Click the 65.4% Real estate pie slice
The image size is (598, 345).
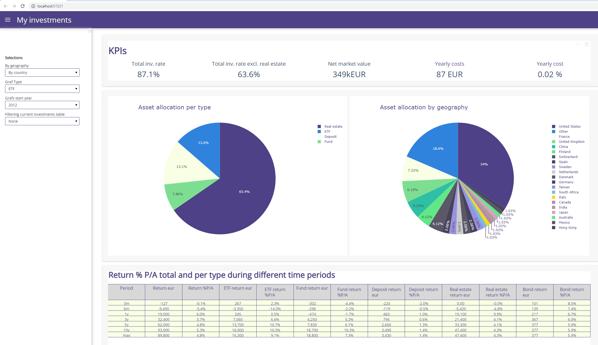244,191
